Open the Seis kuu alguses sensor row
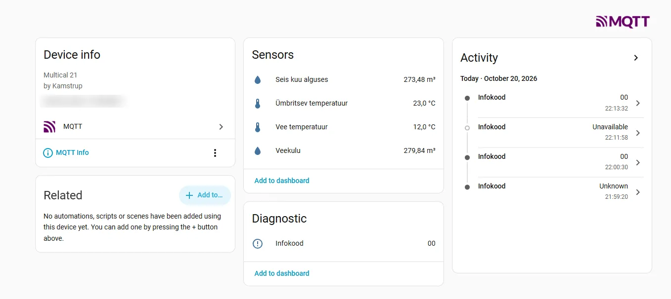The height and width of the screenshot is (299, 671). pos(344,80)
